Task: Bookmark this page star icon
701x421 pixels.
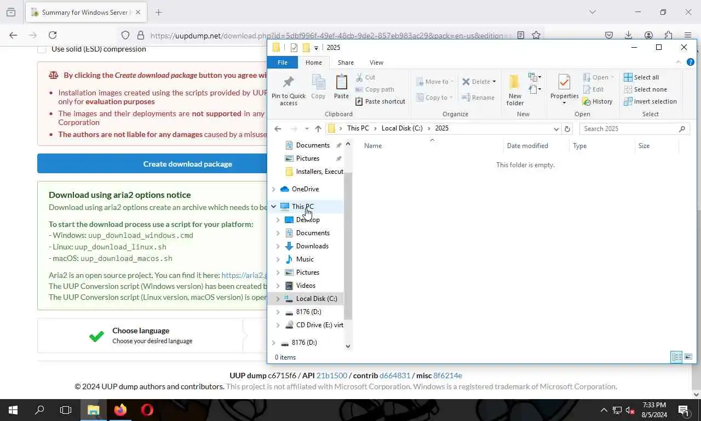Action: (x=536, y=35)
